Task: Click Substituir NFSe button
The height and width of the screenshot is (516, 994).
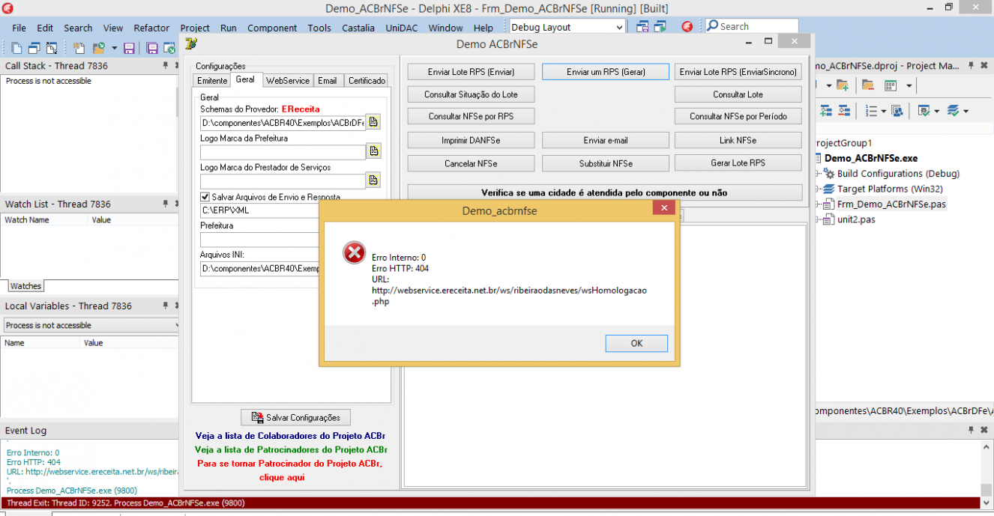Action: (606, 163)
